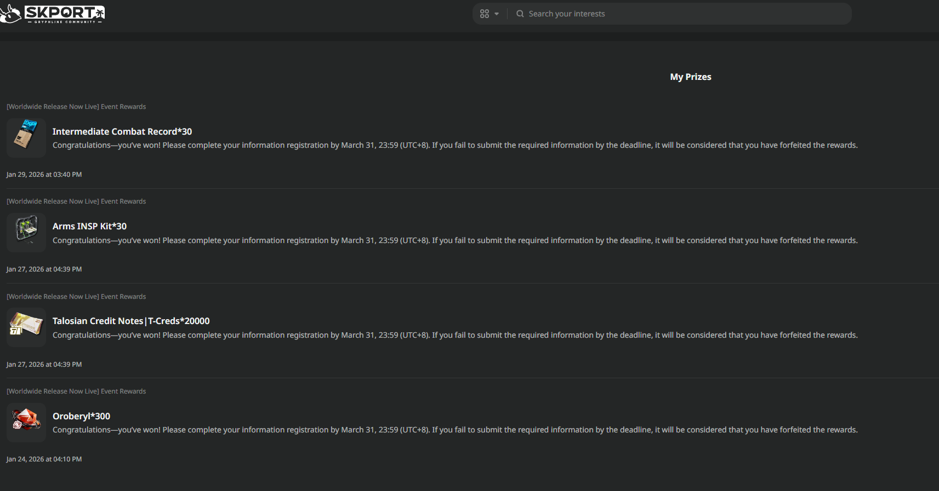Select 'Intermediate Combat Record*30' title
This screenshot has height=491, width=939.
click(122, 131)
